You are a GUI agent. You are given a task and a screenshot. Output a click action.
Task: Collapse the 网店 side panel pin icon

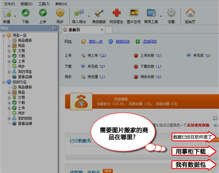[54, 28]
